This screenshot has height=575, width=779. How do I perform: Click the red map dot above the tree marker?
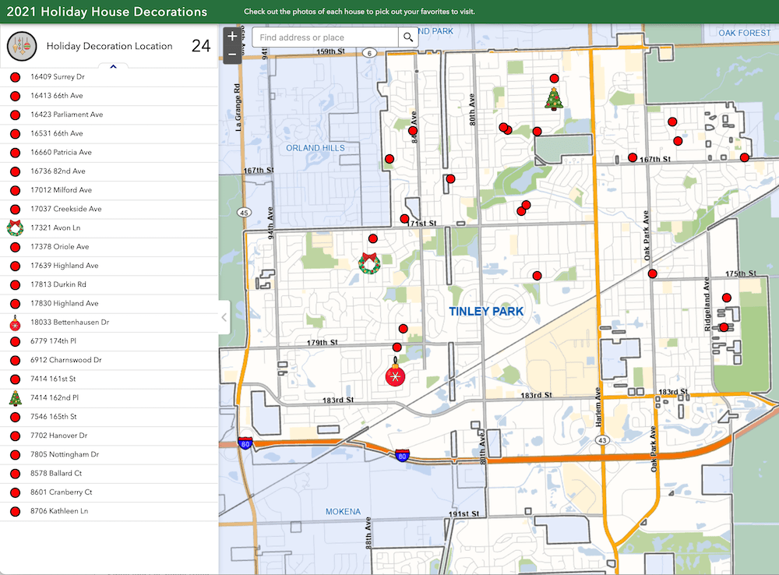point(554,79)
